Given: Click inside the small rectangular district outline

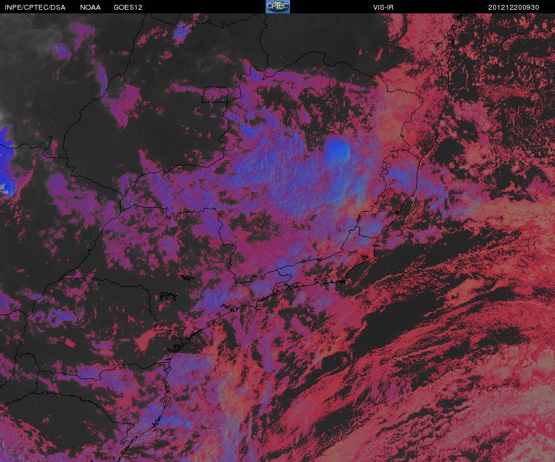Looking at the screenshot, I should [215, 95].
